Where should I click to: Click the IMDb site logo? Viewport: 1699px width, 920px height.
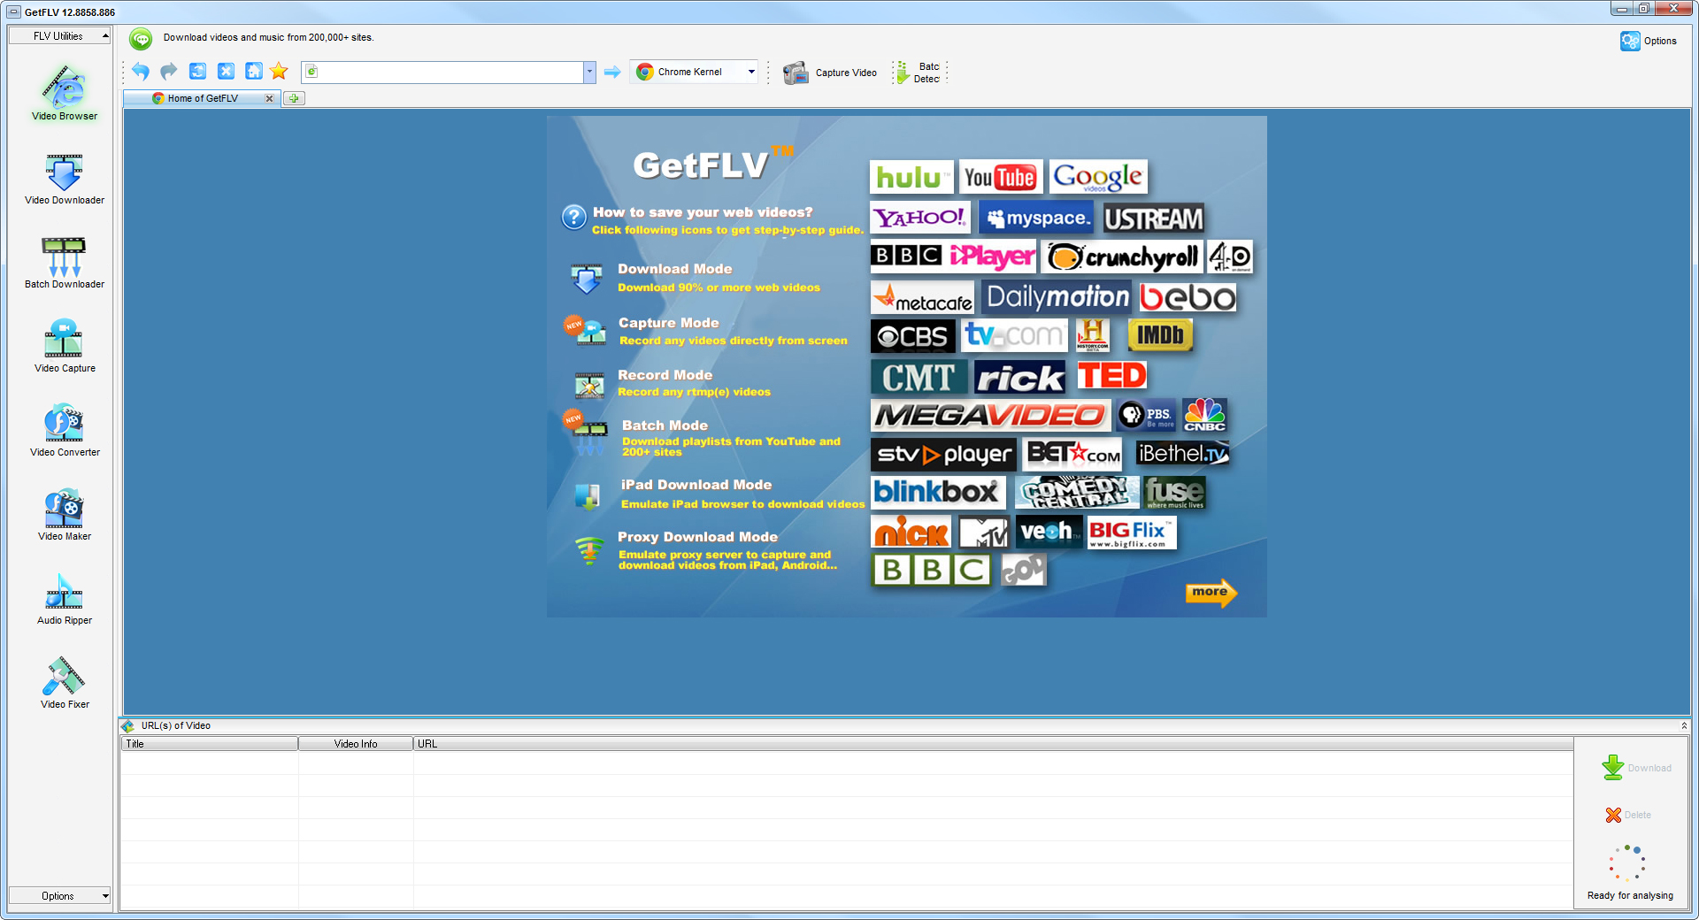1161,335
